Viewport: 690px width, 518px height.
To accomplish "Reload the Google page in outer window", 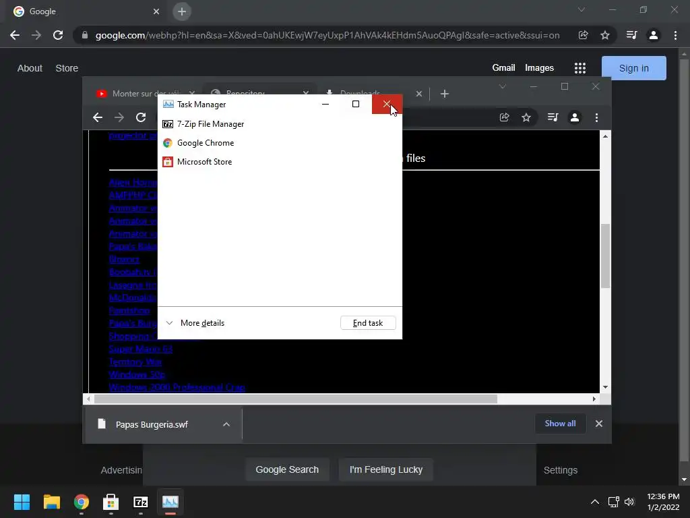I will [58, 35].
